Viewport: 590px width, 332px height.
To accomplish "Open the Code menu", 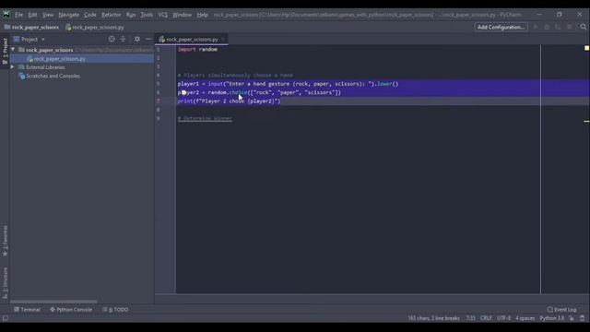I will [90, 15].
